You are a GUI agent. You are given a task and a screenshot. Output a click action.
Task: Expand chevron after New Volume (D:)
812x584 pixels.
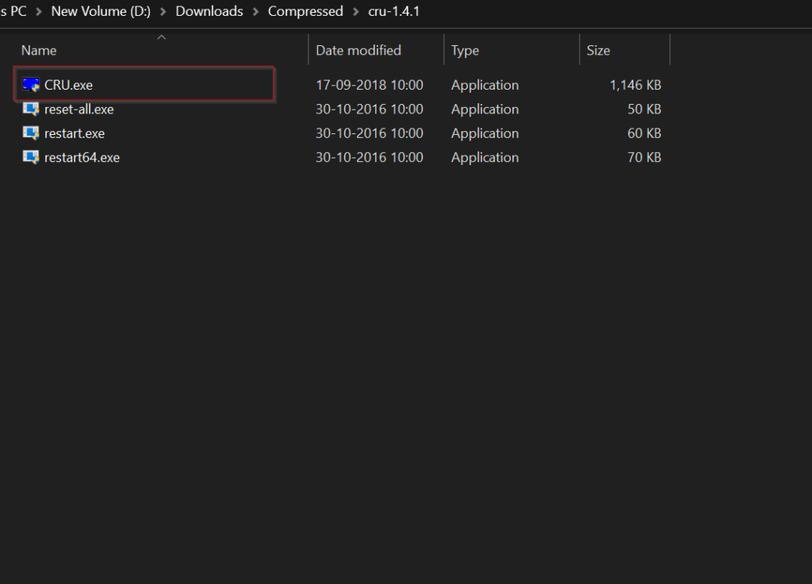pos(163,12)
